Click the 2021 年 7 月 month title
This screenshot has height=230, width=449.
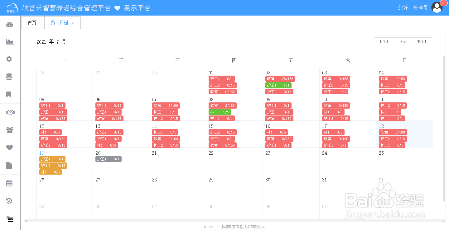point(51,42)
